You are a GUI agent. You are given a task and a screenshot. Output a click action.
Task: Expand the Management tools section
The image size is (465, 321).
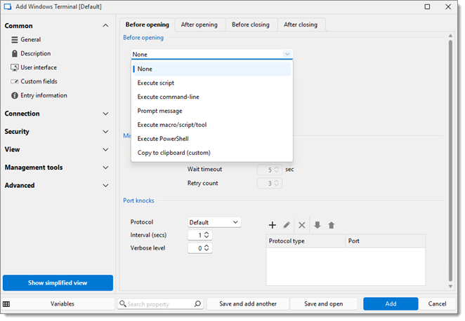point(105,168)
